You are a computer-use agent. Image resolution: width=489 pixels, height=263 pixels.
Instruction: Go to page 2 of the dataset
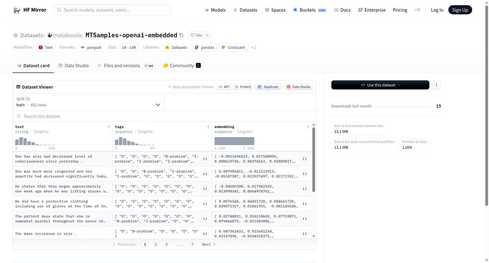pos(156,244)
